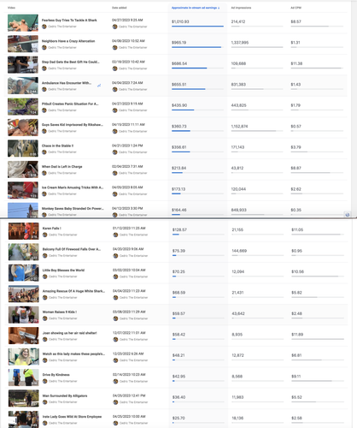Open Balcony Full Of Firewood Falls Over title
This screenshot has width=357, height=428.
pyautogui.click(x=72, y=249)
